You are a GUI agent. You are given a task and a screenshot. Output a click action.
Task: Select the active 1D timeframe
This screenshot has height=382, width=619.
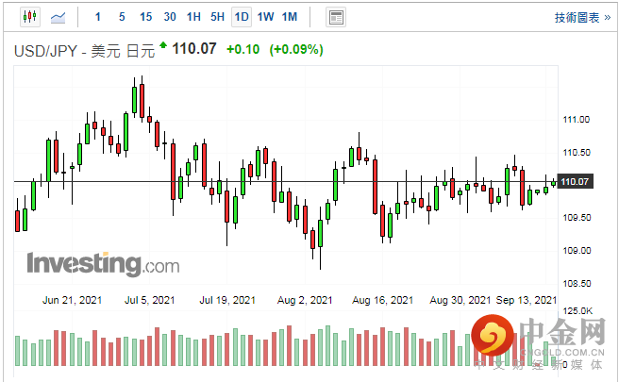242,17
